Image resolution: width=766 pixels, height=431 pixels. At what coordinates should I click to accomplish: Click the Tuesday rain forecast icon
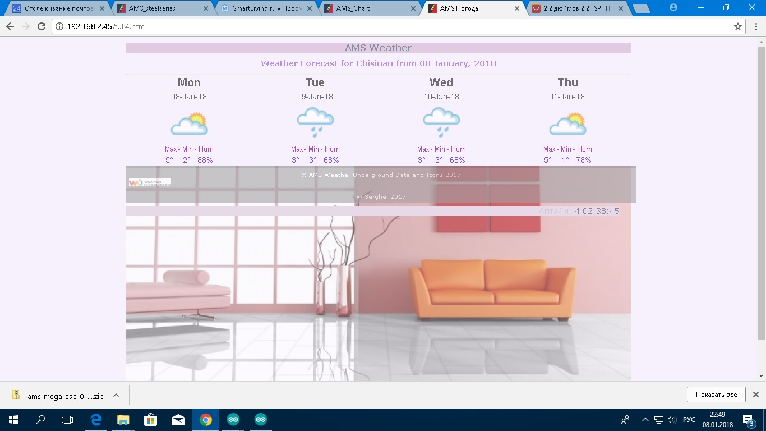315,122
